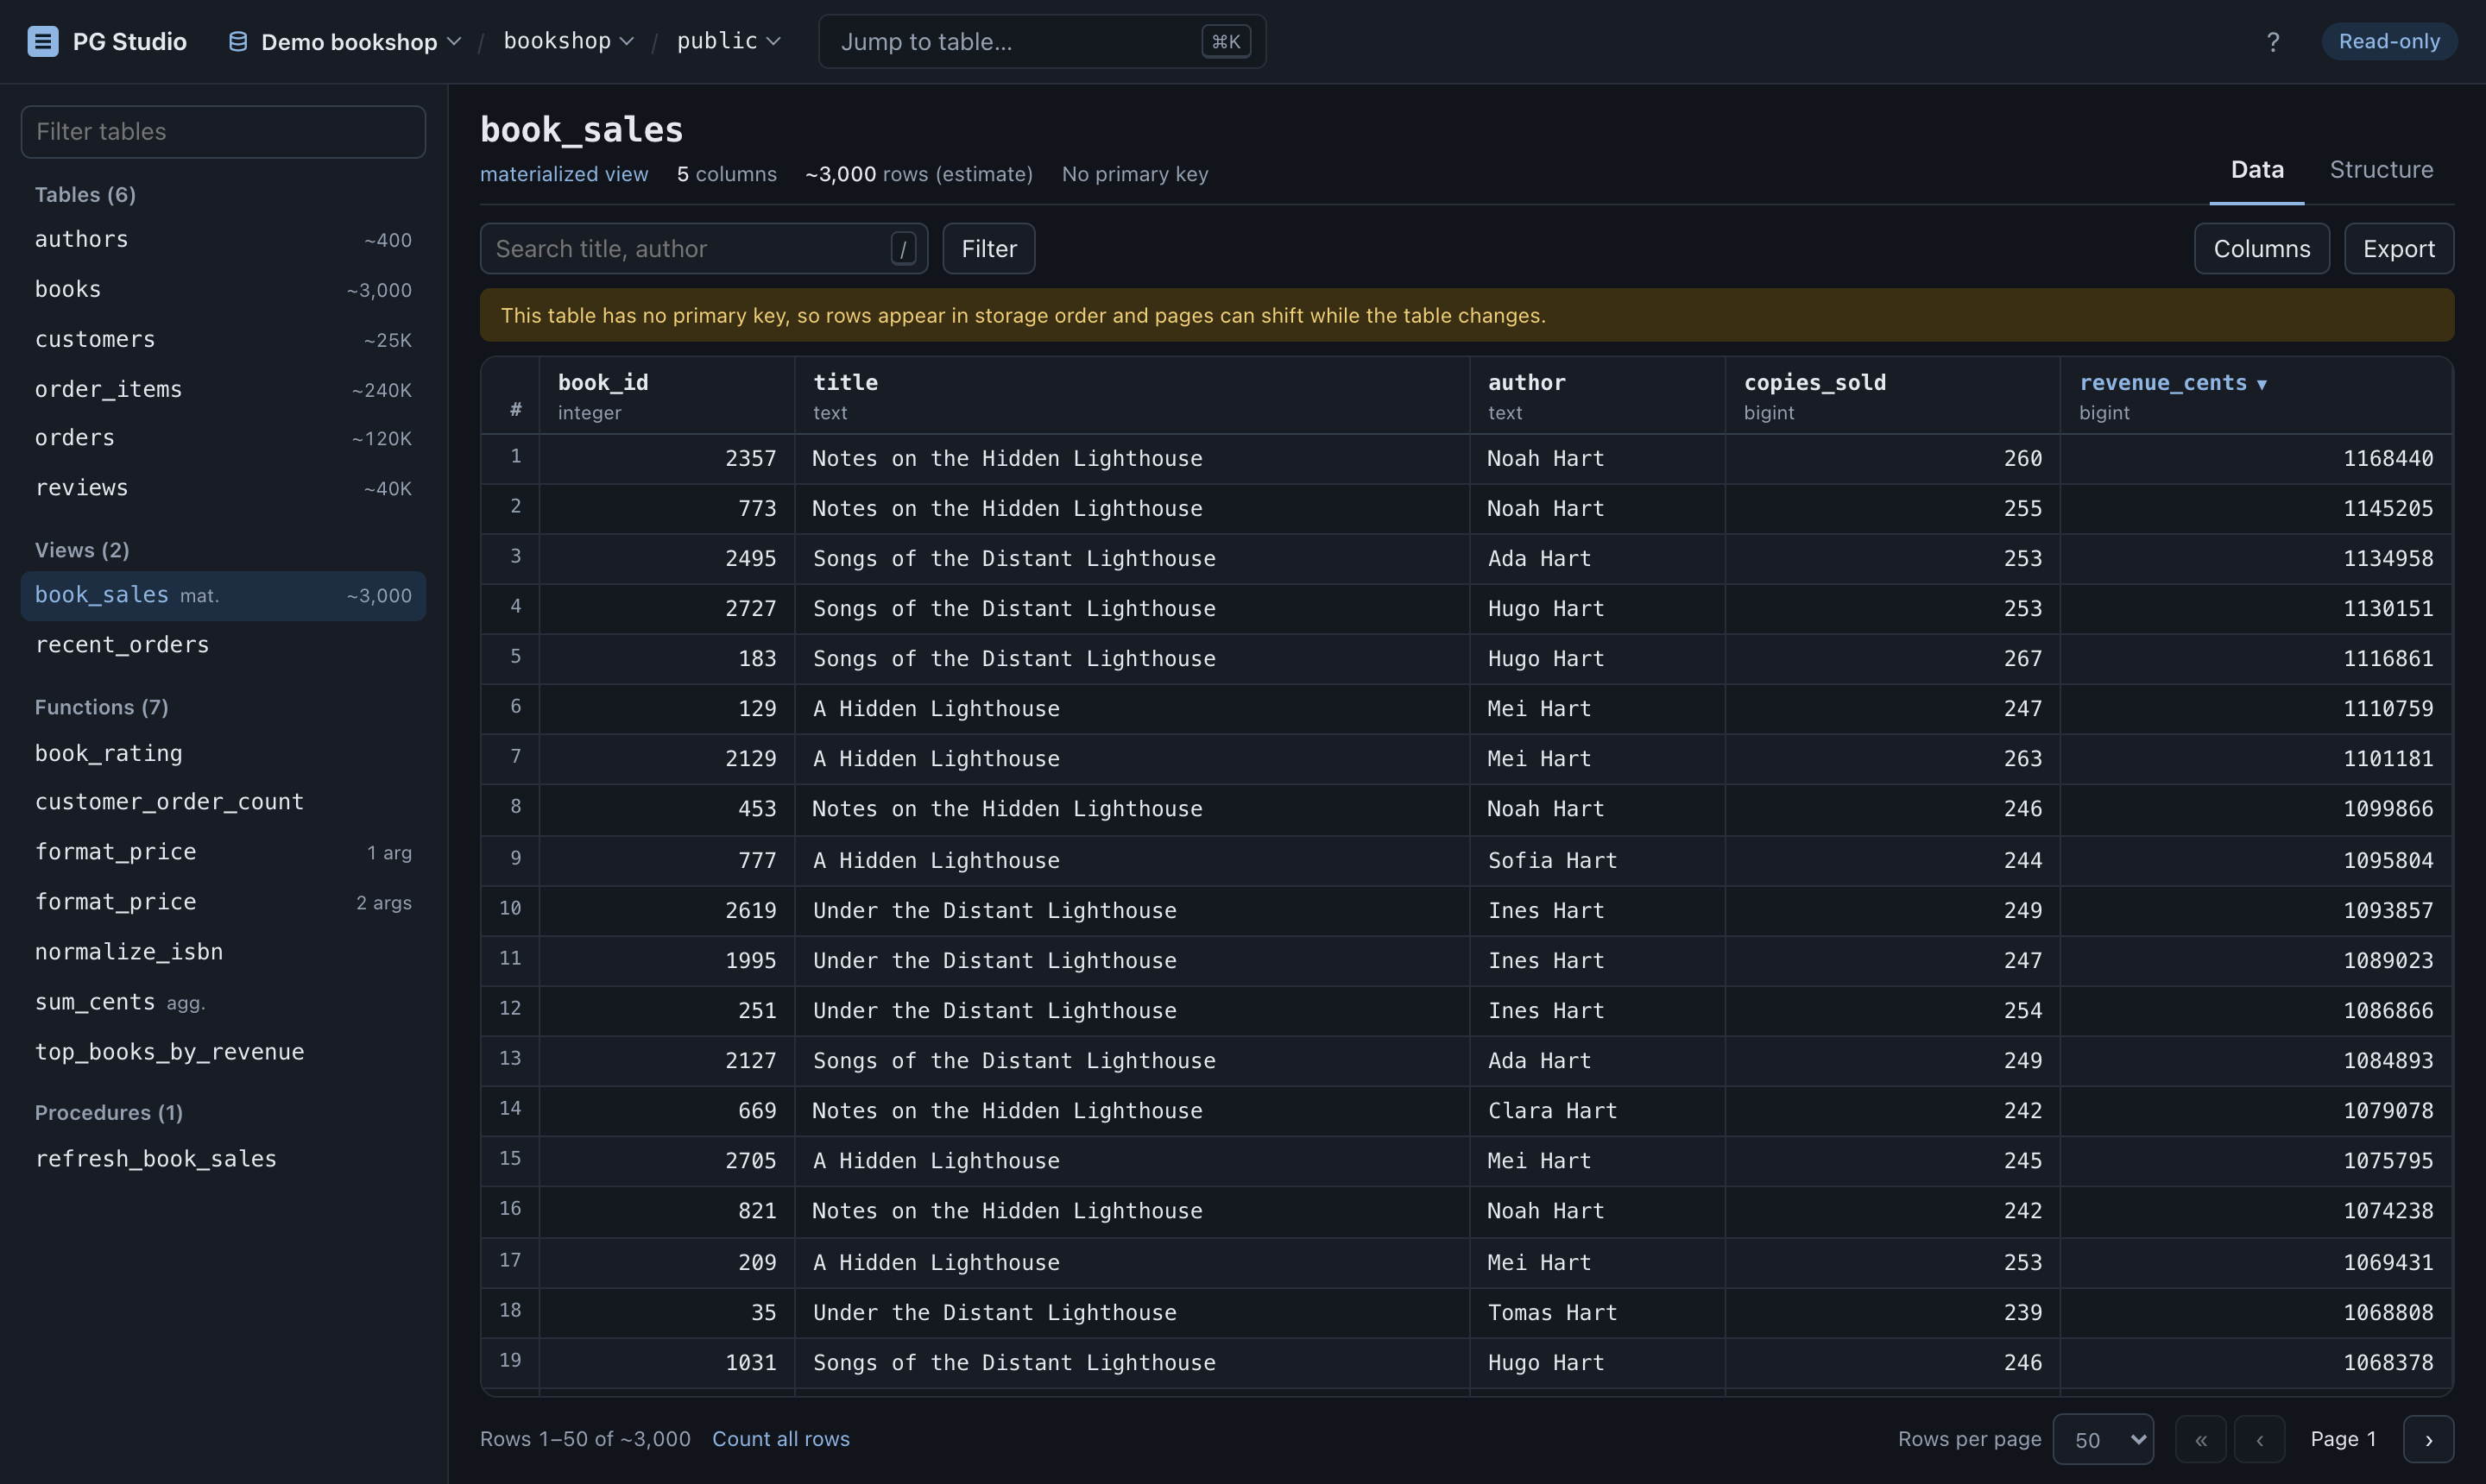2486x1484 pixels.
Task: Open the authors table
Action: point(223,239)
